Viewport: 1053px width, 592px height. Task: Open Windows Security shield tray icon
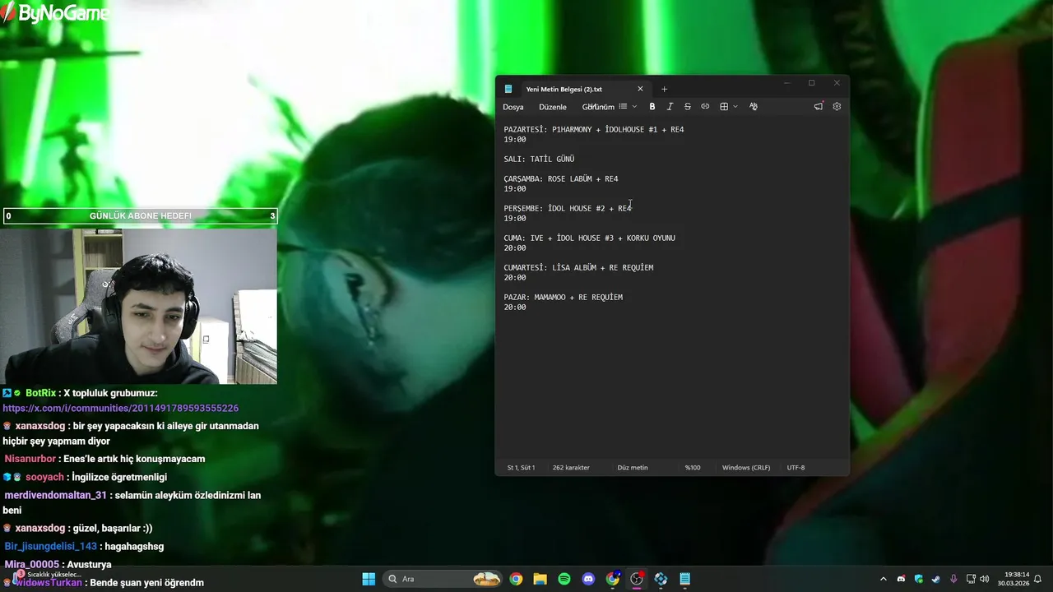click(x=919, y=579)
